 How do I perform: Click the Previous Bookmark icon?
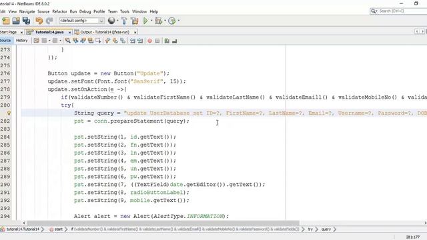pos(107,41)
